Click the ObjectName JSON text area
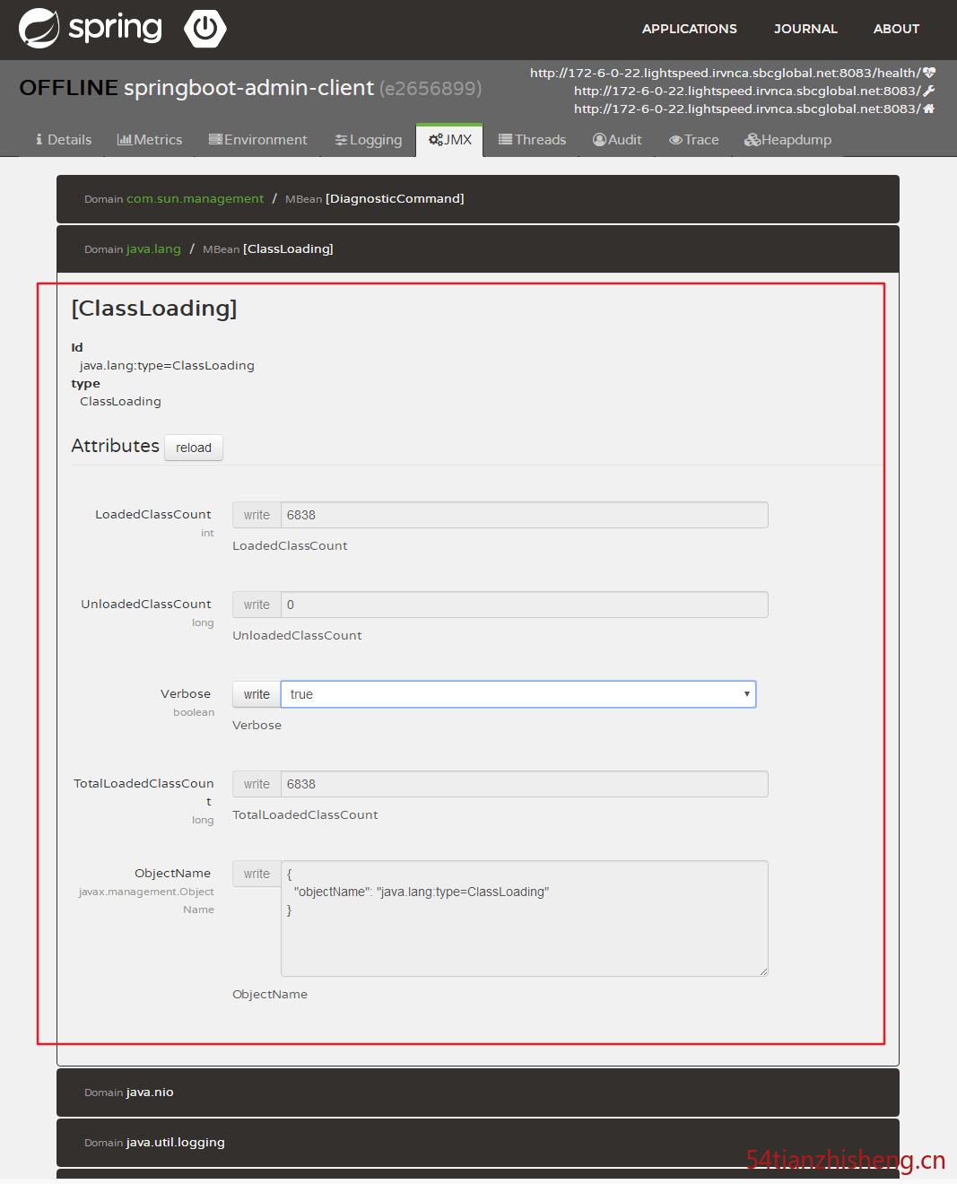 [524, 918]
